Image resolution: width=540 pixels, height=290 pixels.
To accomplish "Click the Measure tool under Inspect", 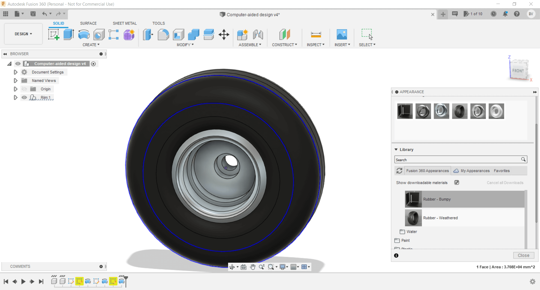I will point(316,35).
